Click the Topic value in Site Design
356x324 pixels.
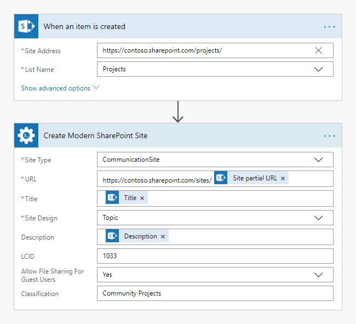110,218
